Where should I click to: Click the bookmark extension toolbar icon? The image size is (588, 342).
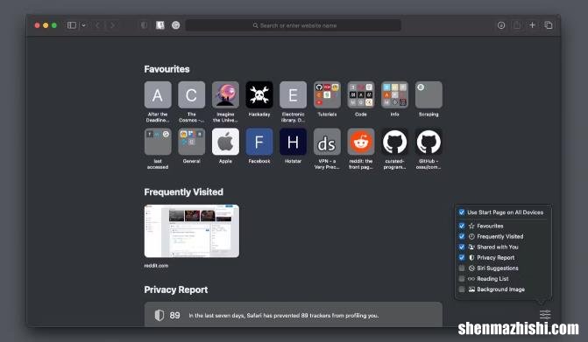160,25
